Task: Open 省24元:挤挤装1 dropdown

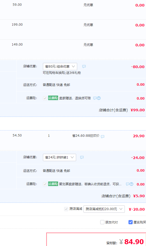Action: [x=60, y=157]
